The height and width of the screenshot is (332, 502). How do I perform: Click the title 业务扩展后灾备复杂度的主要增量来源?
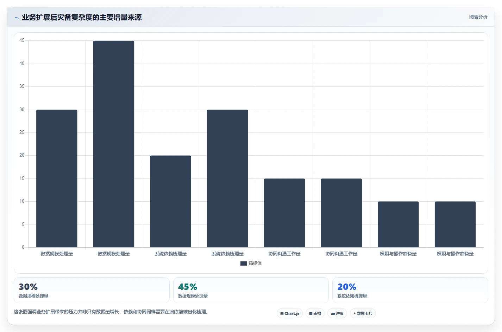tap(82, 17)
